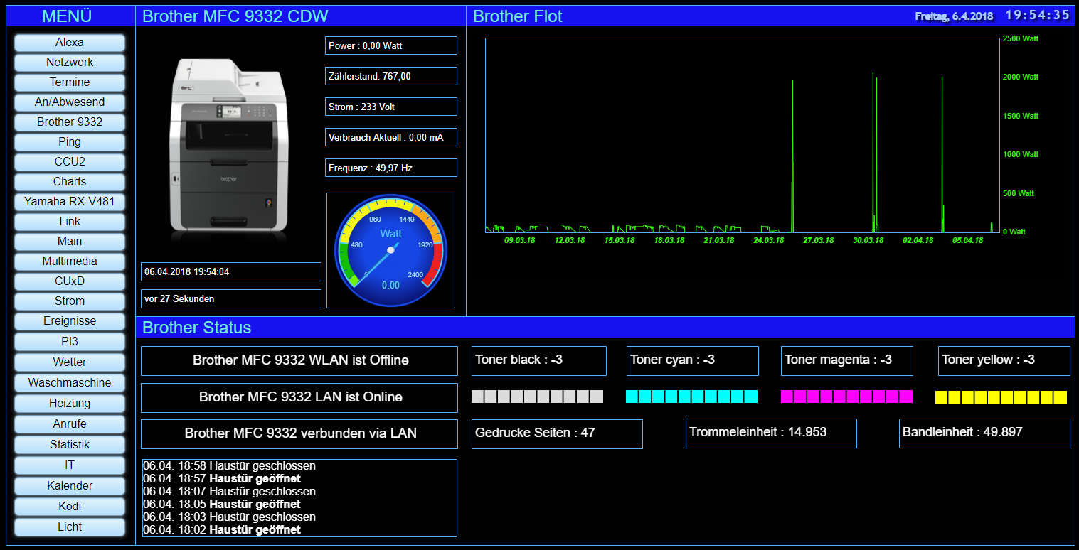Open the Netzwerk page
Image resolution: width=1079 pixels, height=550 pixels.
coord(70,63)
